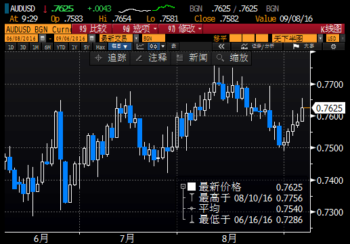Select the 5Y range button
The height and width of the screenshot is (244, 350).
(x=87, y=47)
